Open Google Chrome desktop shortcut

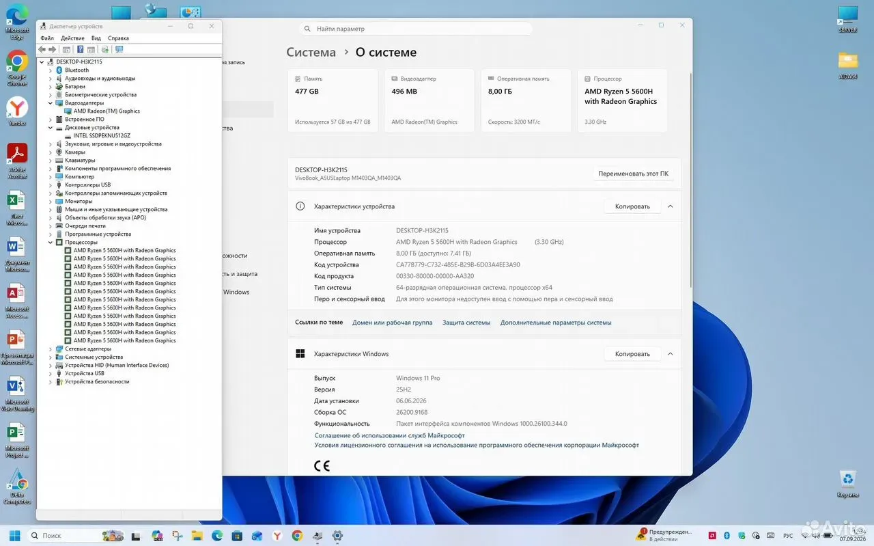click(17, 68)
